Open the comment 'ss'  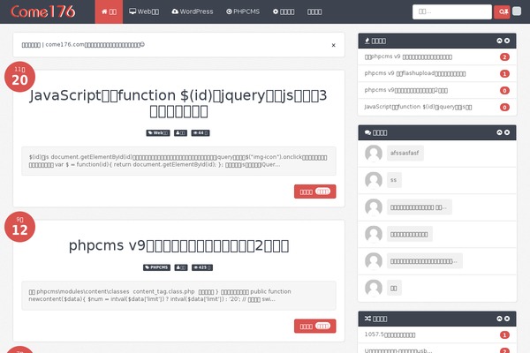click(394, 180)
